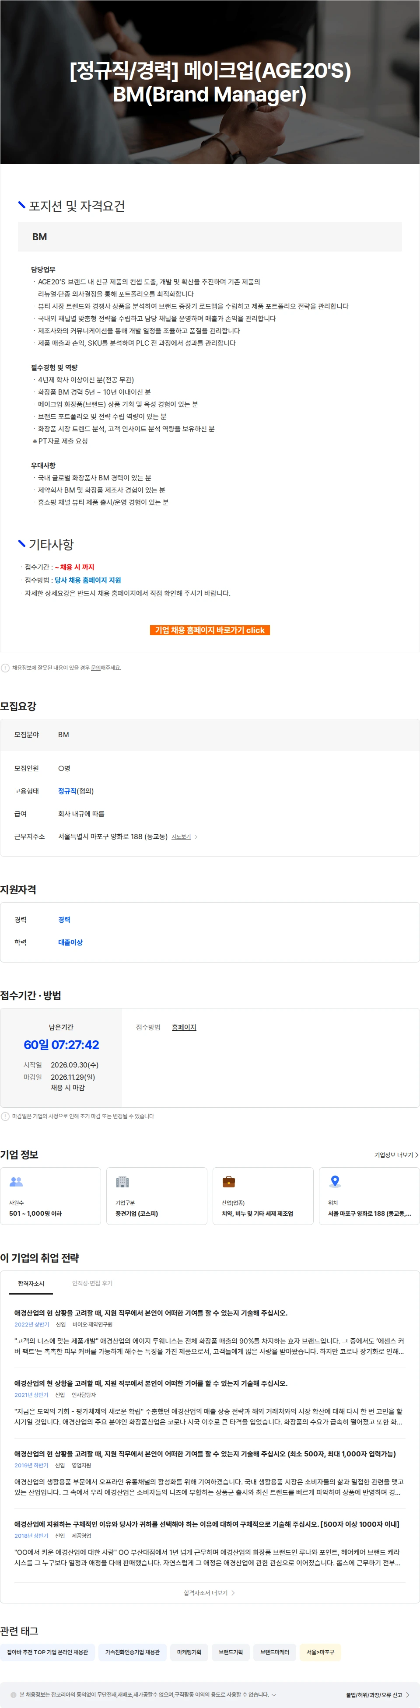Click the 모집분야 BM header row
The height and width of the screenshot is (1708, 420).
click(x=210, y=735)
